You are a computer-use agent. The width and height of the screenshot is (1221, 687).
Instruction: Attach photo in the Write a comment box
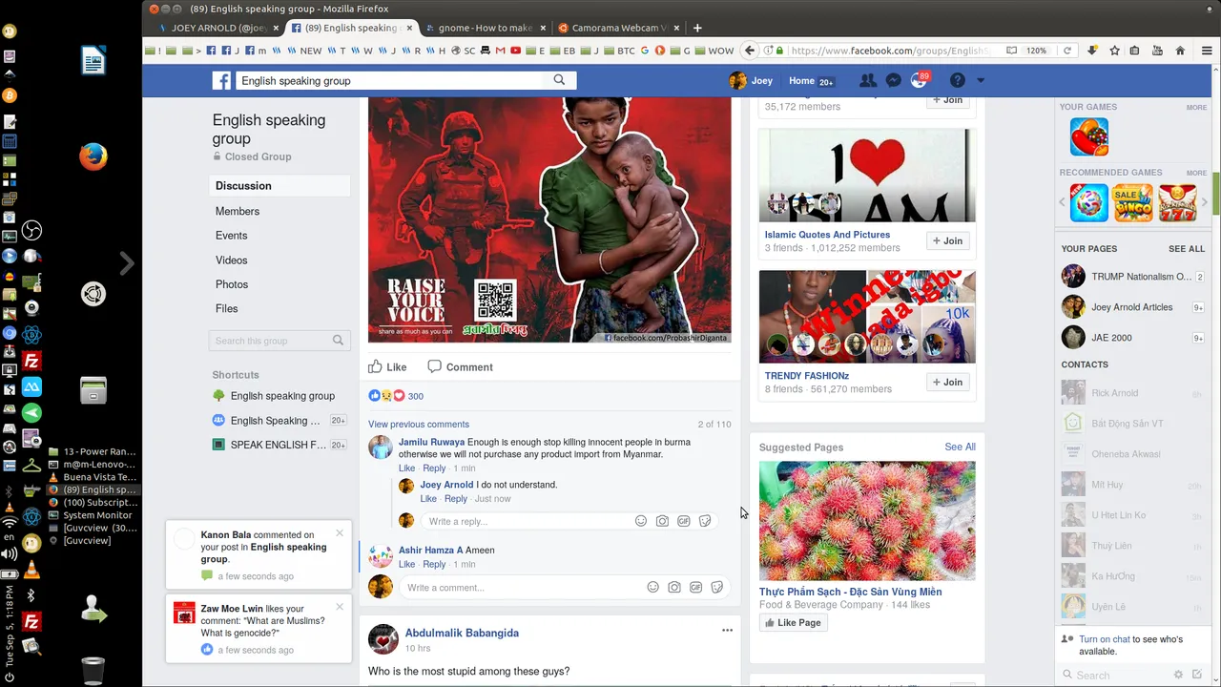674,587
